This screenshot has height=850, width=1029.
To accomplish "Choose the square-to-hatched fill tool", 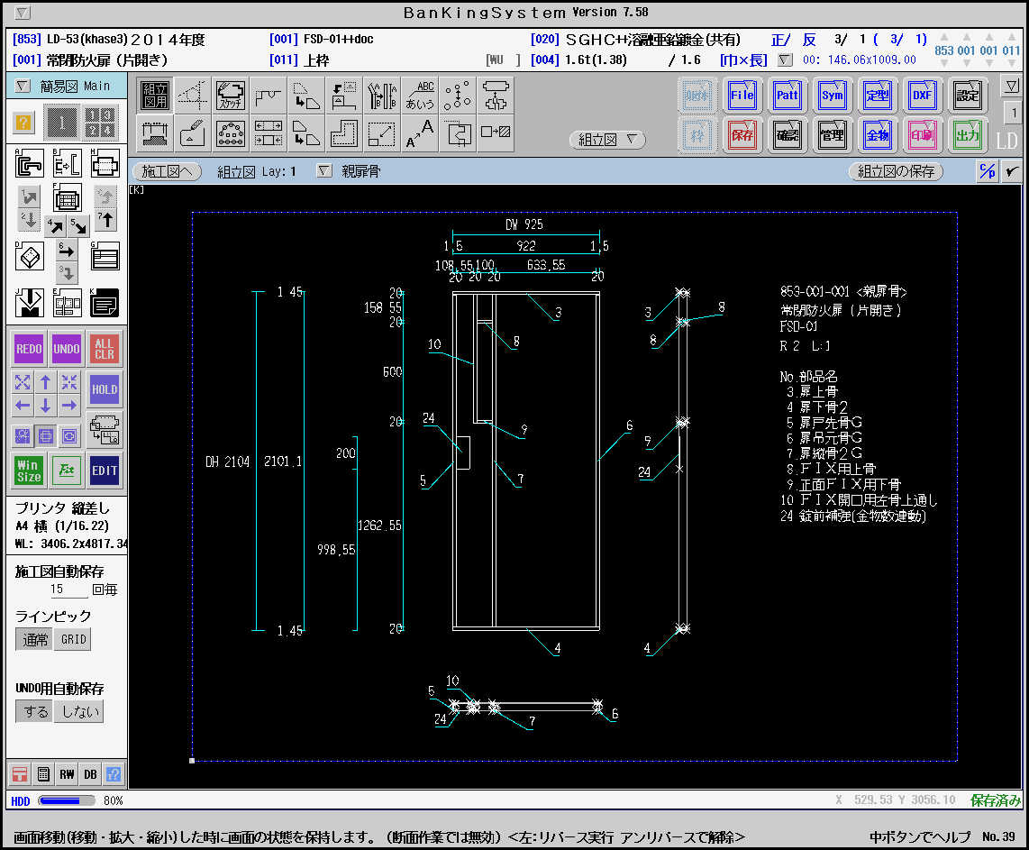I will [x=496, y=133].
